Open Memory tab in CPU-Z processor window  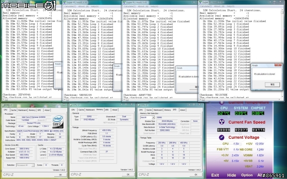click(32, 110)
